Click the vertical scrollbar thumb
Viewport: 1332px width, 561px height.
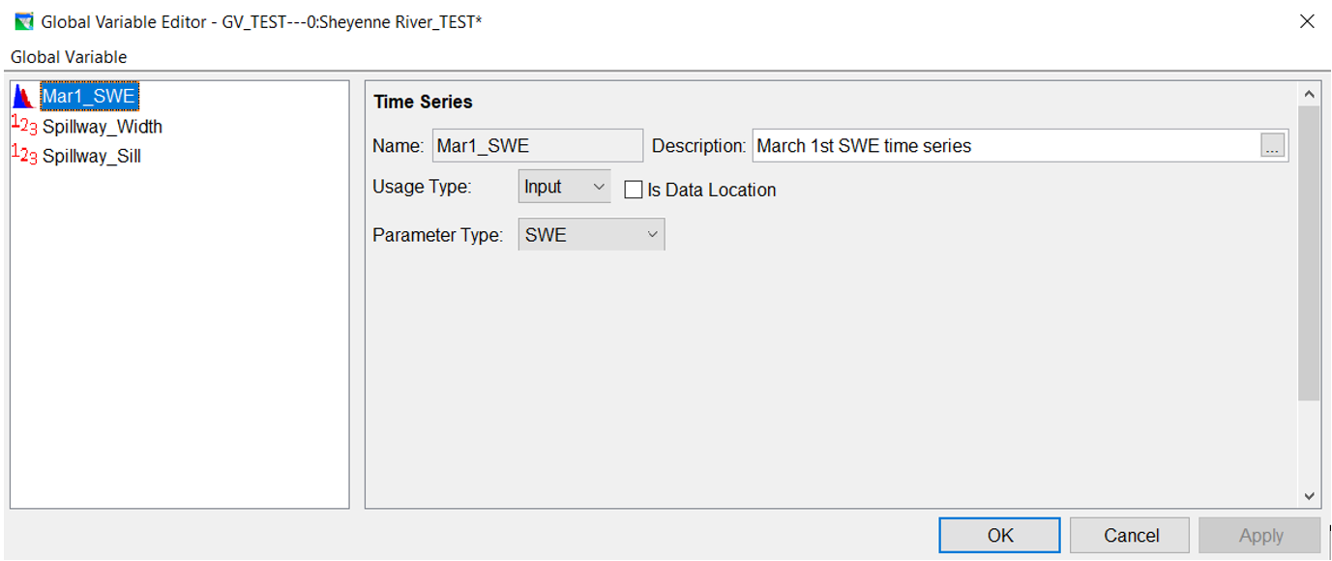coord(1309,251)
